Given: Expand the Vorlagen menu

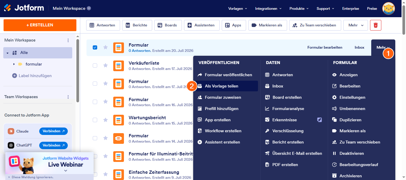Looking at the screenshot, I should [x=237, y=9].
